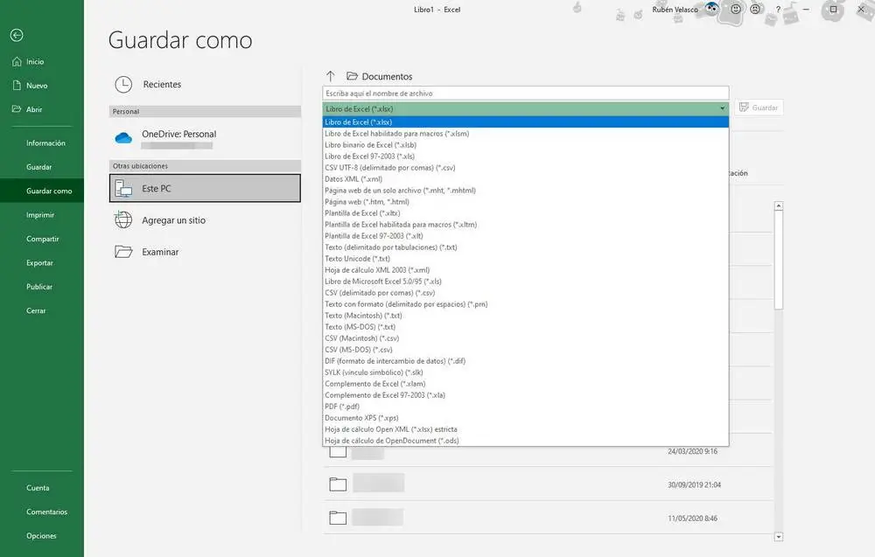This screenshot has width=875, height=557.
Task: Open Cuenta settings
Action: click(38, 488)
